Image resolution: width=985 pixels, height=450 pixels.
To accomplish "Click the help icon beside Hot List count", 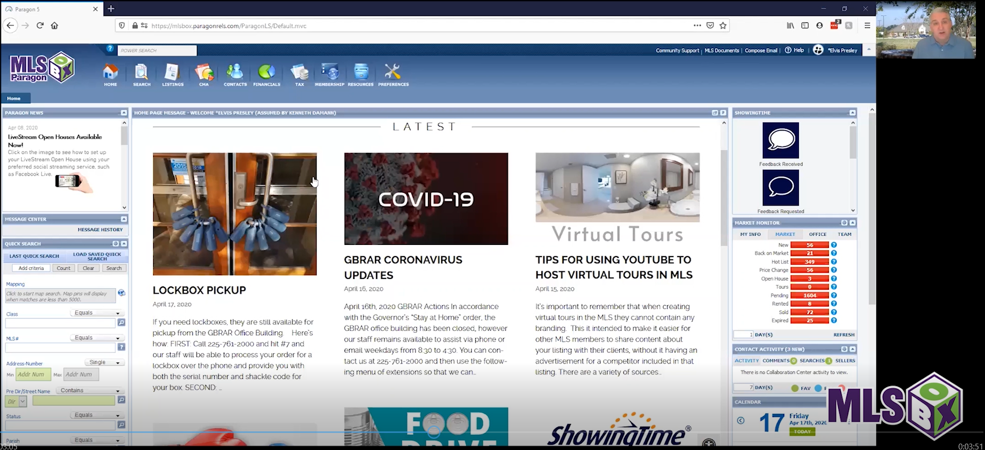I will coord(834,261).
